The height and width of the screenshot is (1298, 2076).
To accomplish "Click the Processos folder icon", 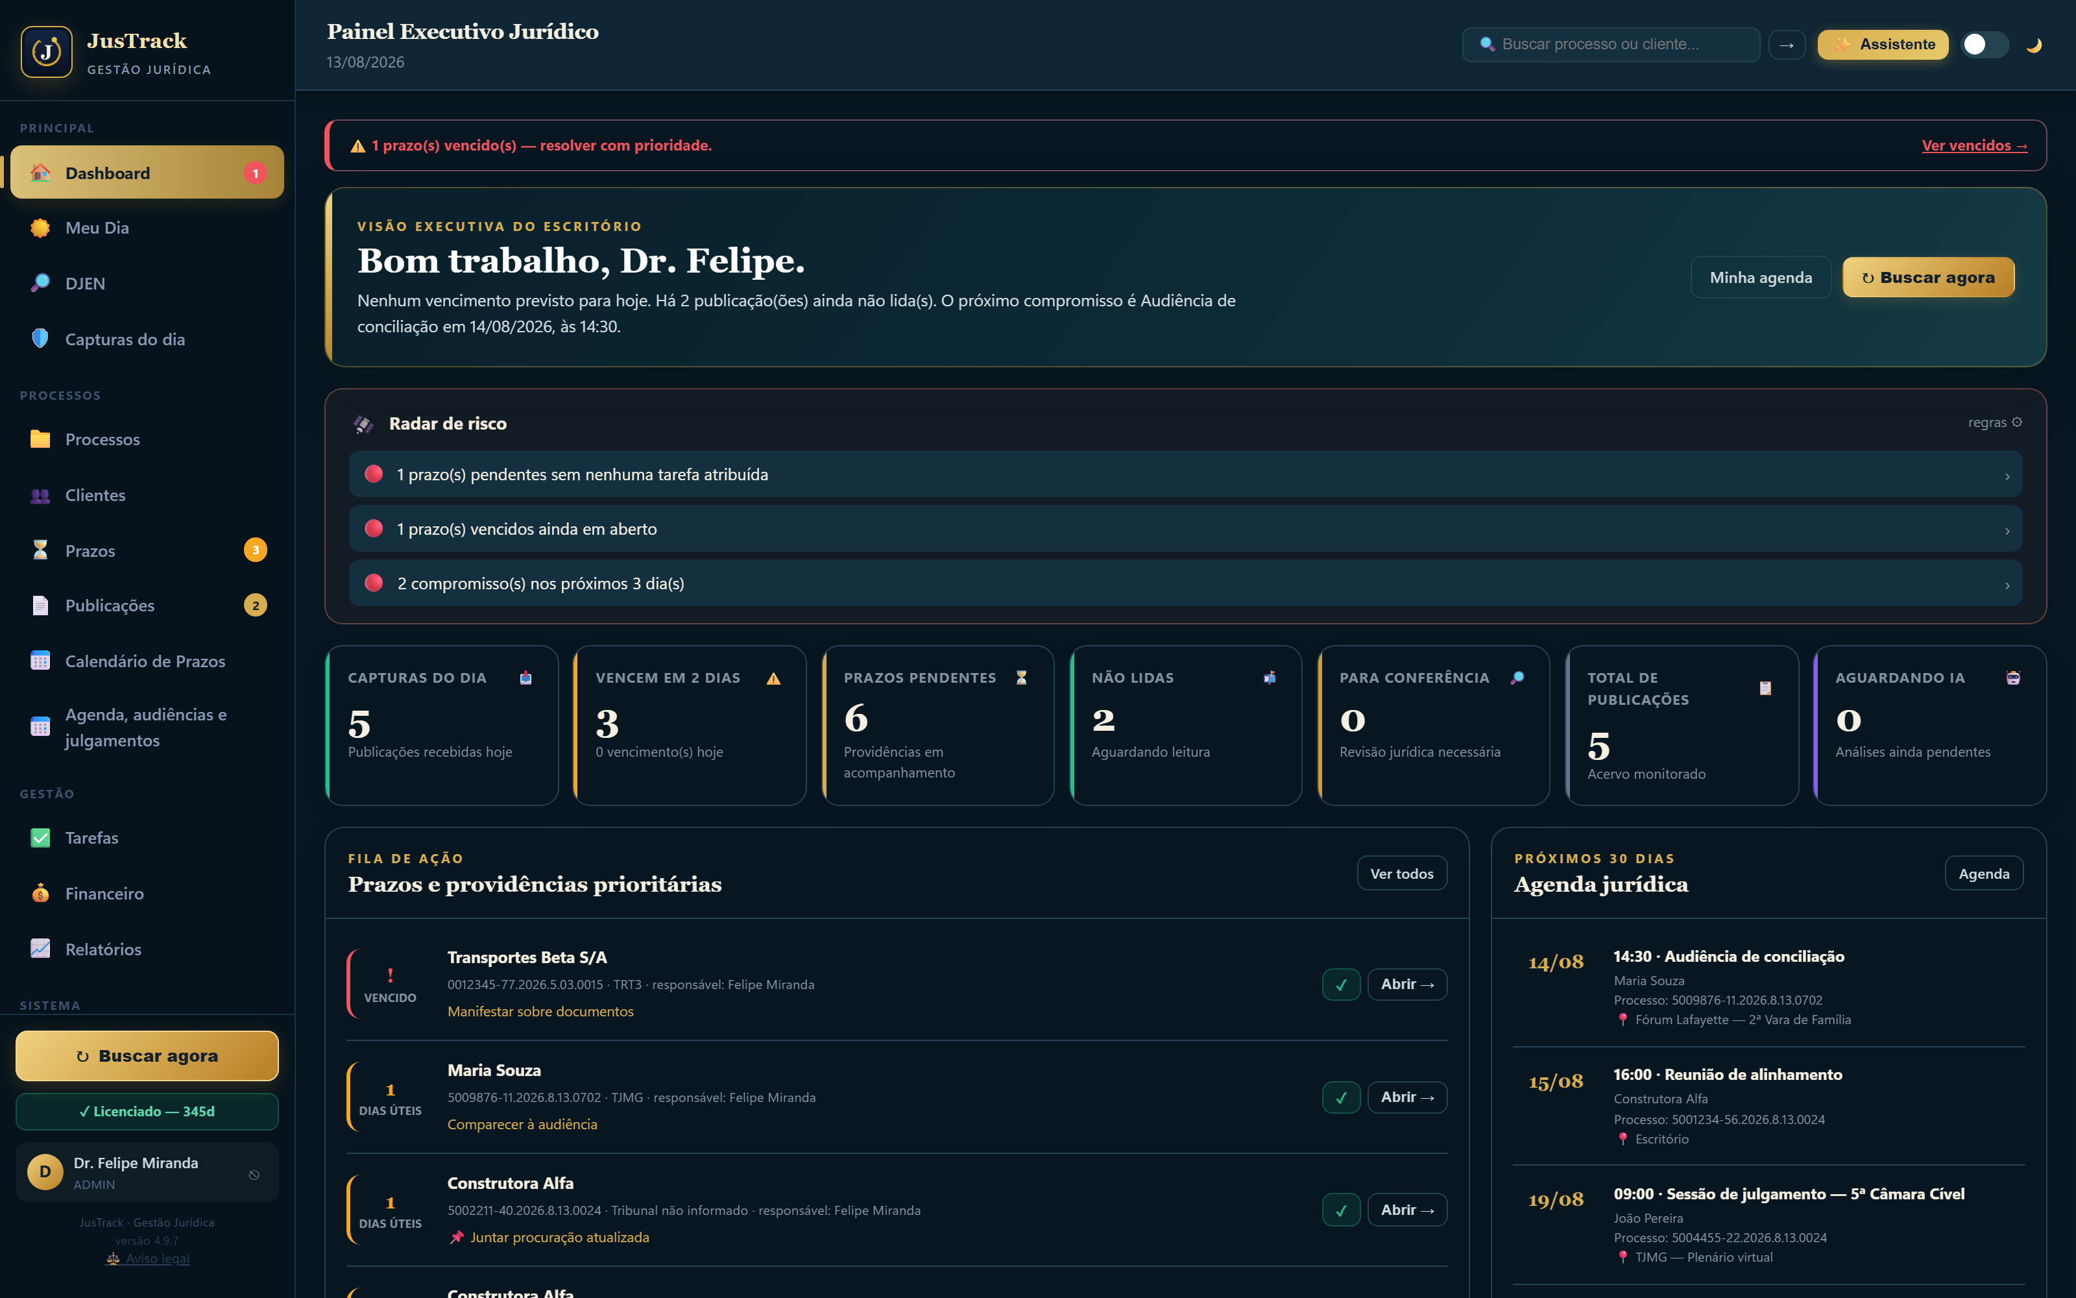I will coord(40,439).
